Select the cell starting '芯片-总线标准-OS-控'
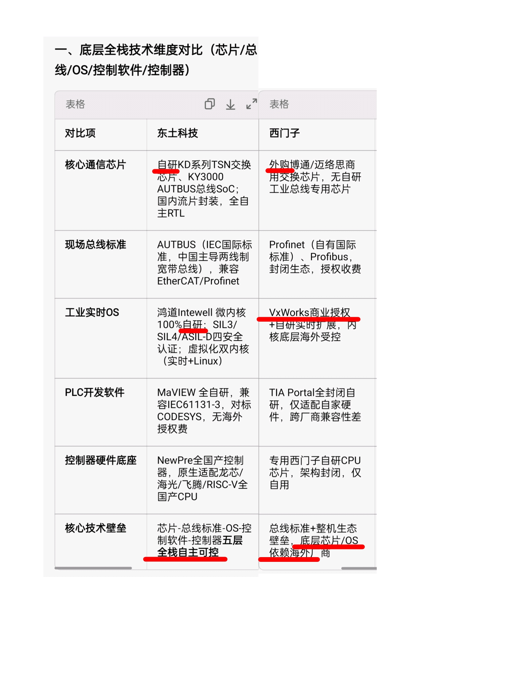516x689 pixels. tap(203, 542)
